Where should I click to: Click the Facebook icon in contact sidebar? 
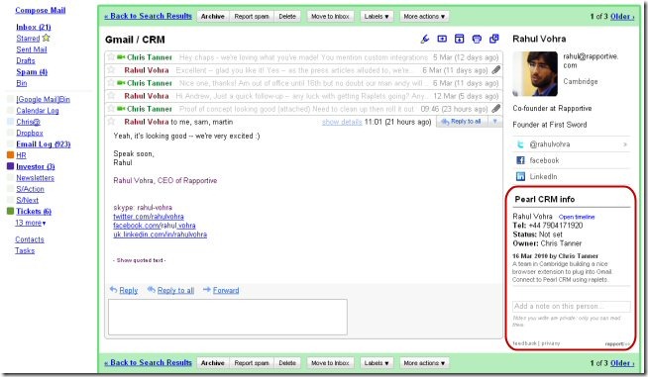point(520,160)
